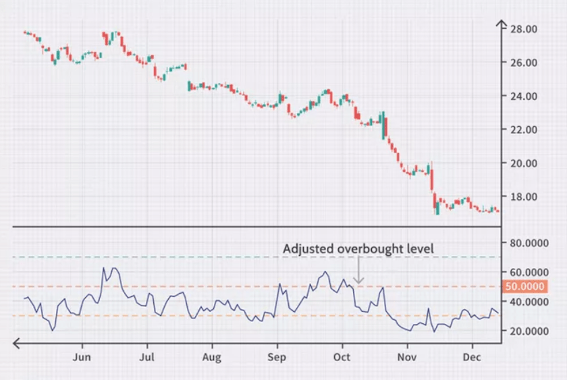Click the up arrowhead atop the price axis
The image size is (567, 380).
click(501, 24)
